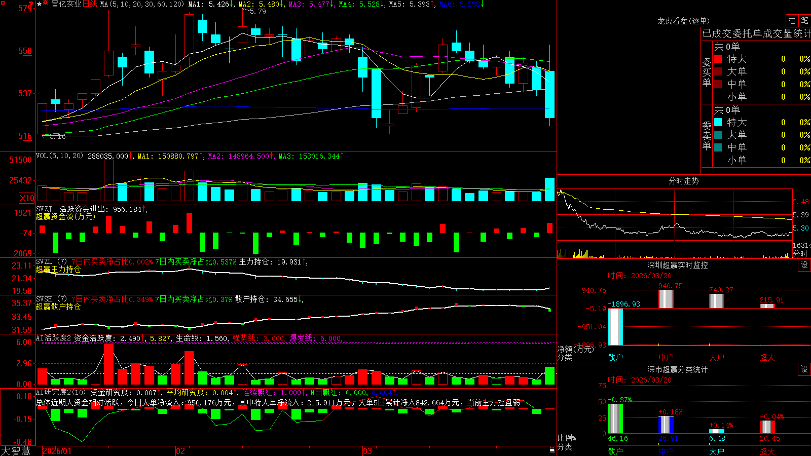Image resolution: width=811 pixels, height=456 pixels.
Task: Click the blue MA6: 5.298 value
Action: click(x=462, y=4)
